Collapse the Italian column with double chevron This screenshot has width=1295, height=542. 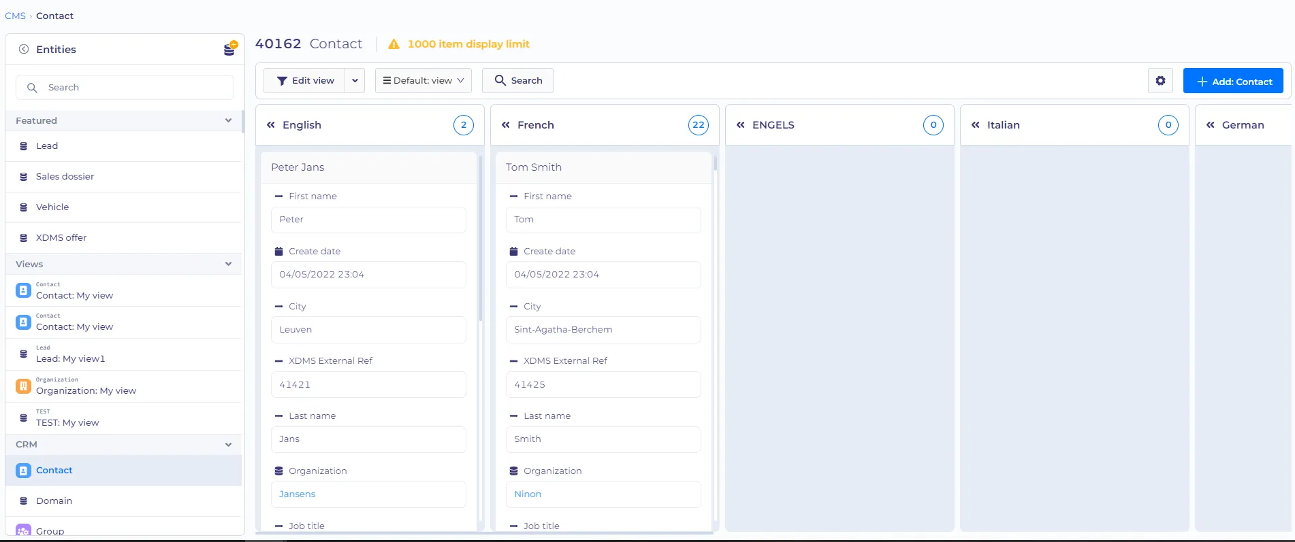tap(976, 125)
